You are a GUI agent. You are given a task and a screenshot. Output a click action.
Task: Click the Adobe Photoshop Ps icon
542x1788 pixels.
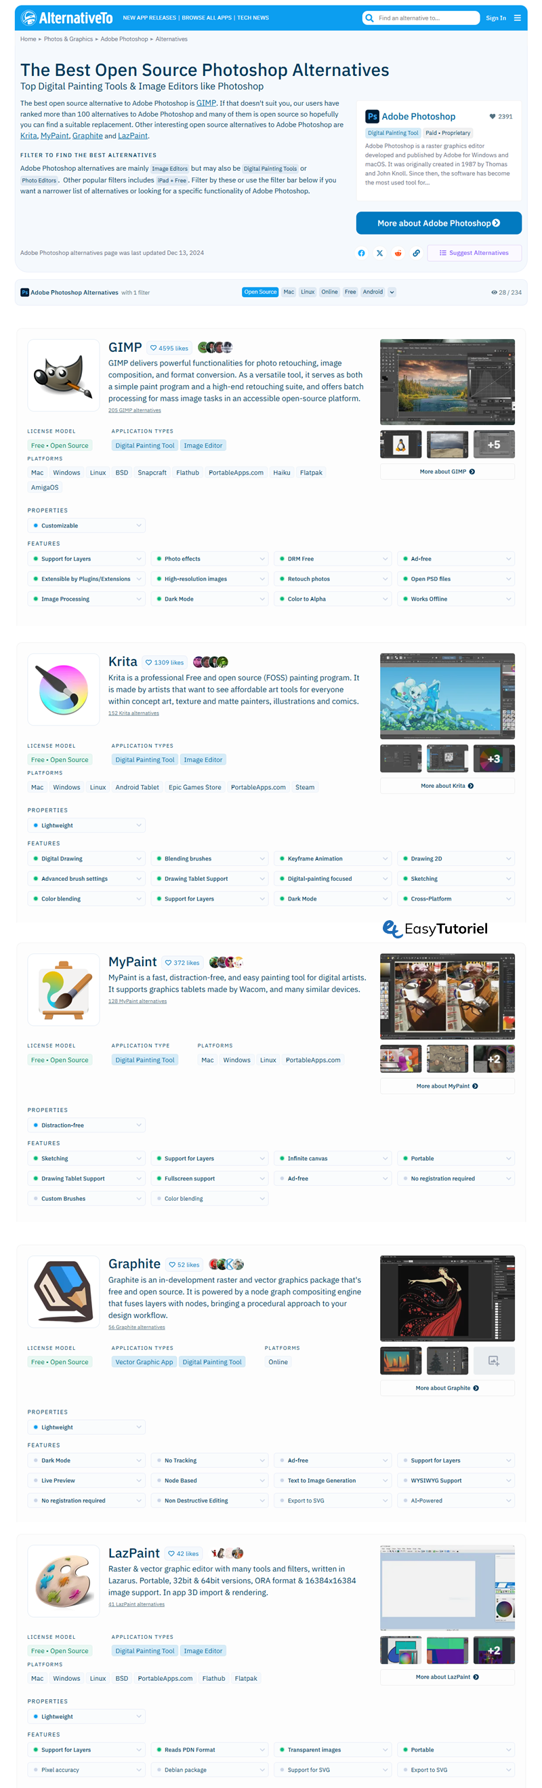click(372, 117)
